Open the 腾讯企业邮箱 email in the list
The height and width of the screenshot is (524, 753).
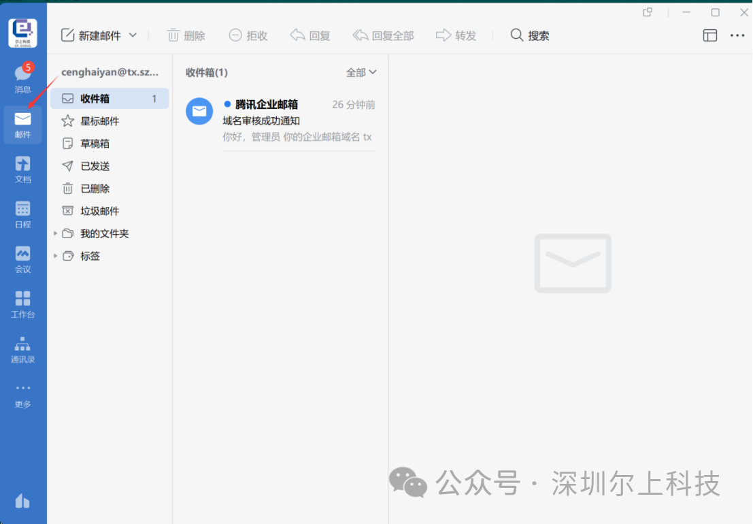coord(298,120)
